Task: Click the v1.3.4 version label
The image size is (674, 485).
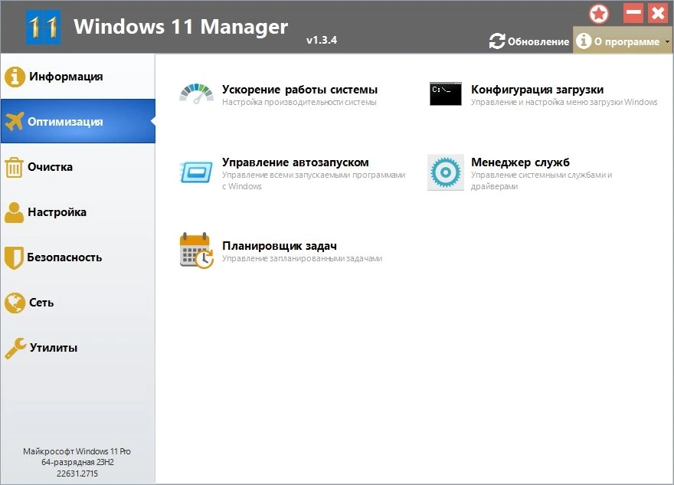Action: [322, 40]
